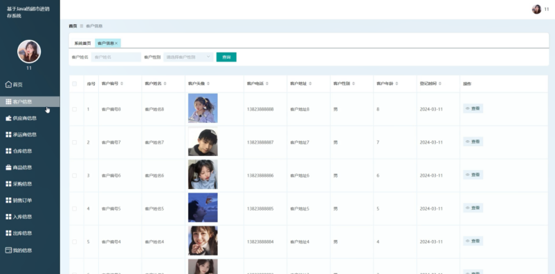
Task: Click sort arrows on 客户性别 column header
Action: coord(353,84)
